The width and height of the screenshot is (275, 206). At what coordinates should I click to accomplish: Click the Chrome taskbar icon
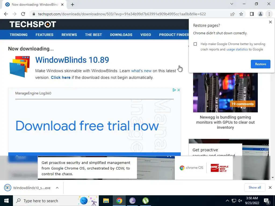tap(119, 201)
